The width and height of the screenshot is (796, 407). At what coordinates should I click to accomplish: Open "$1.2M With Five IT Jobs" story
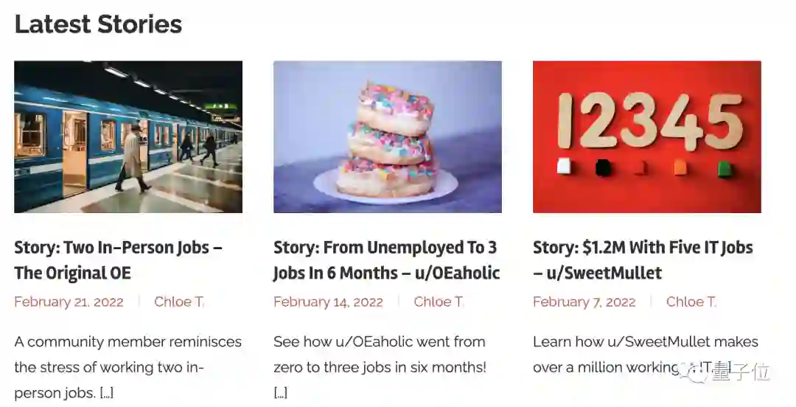click(643, 260)
